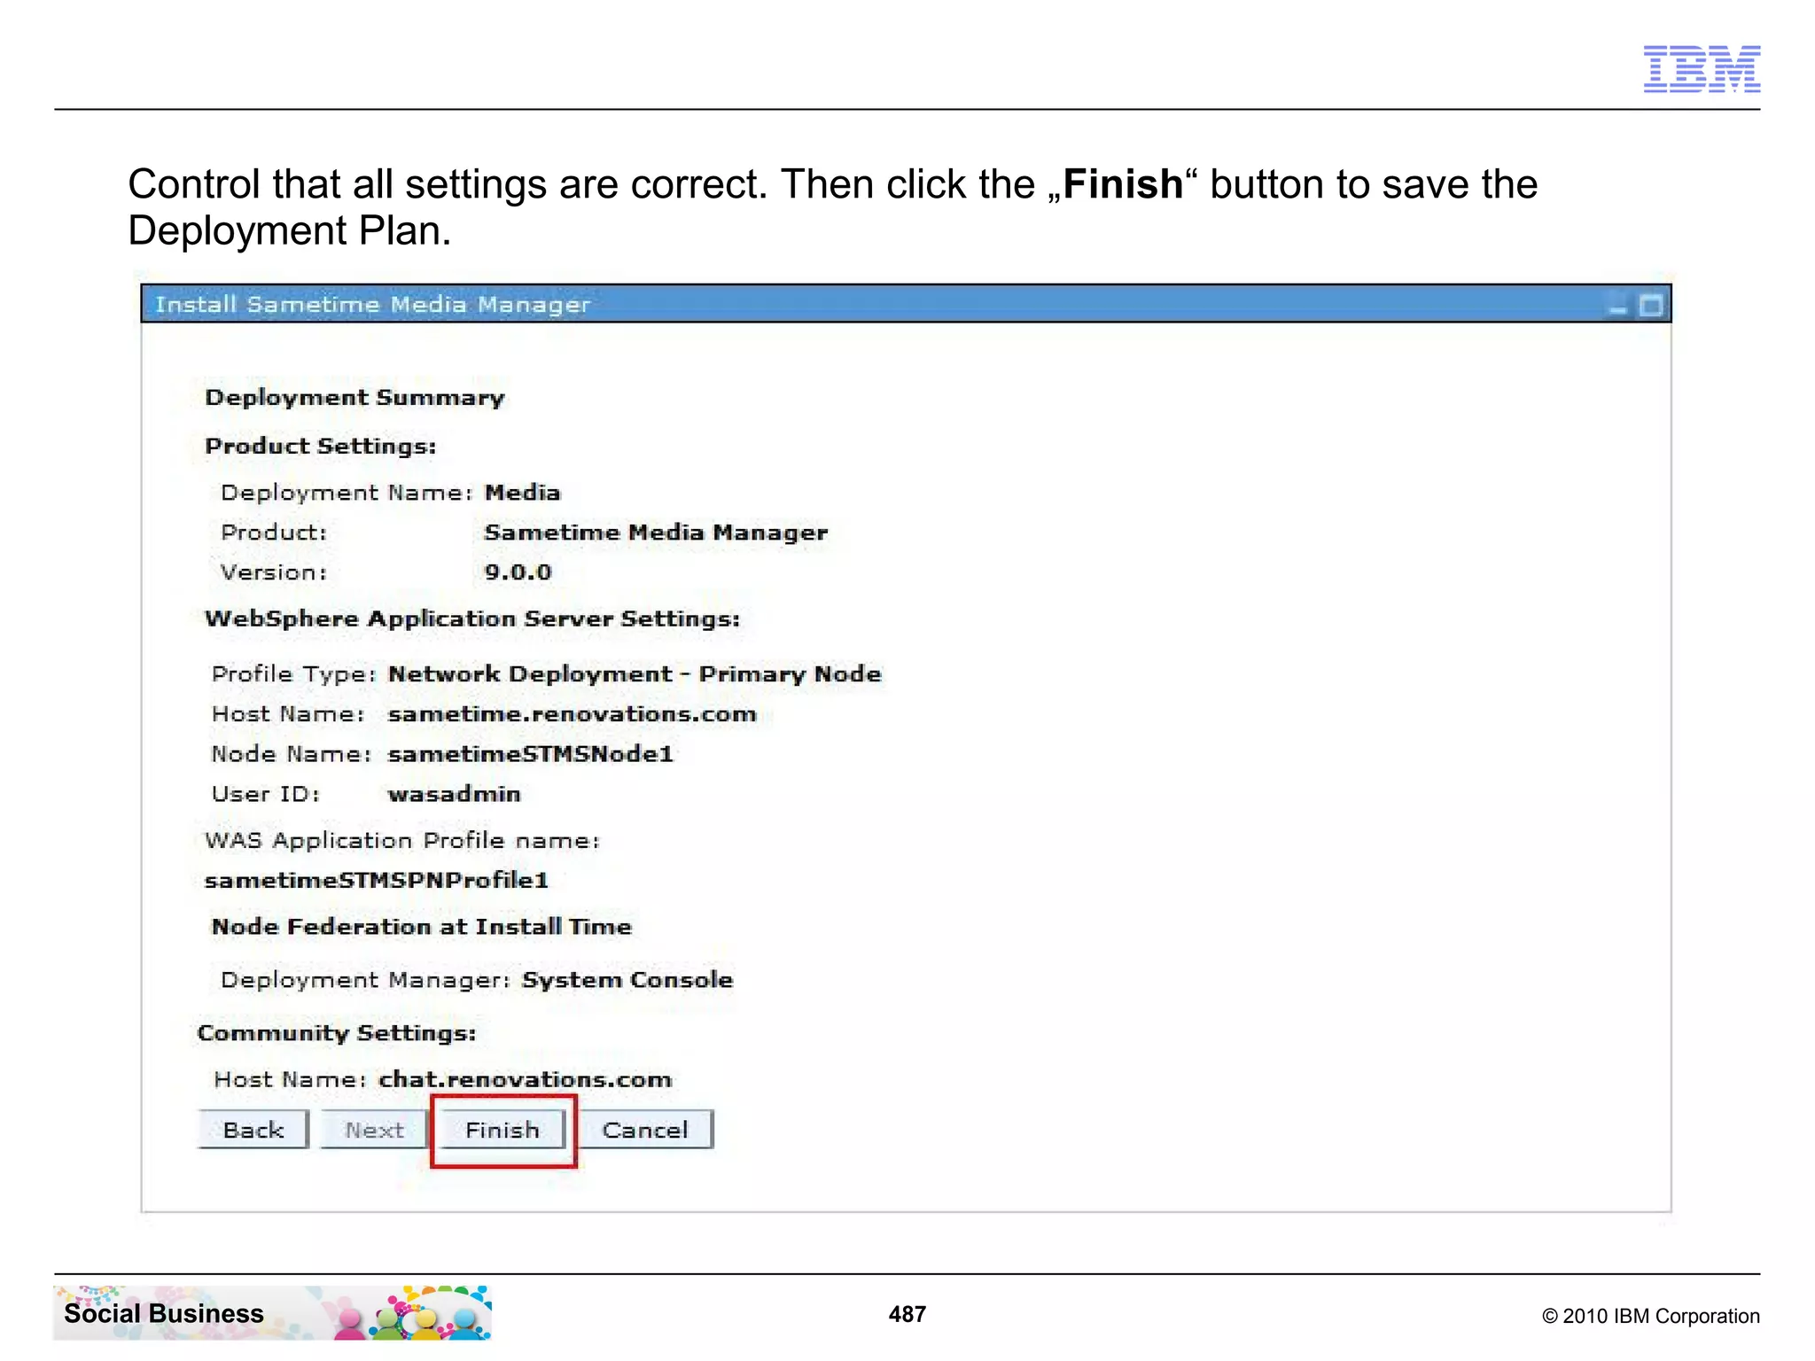The width and height of the screenshot is (1815, 1361).
Task: Click Deployment Manager value System Console
Action: [627, 980]
